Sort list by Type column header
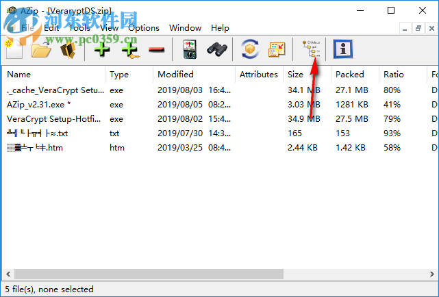 129,75
